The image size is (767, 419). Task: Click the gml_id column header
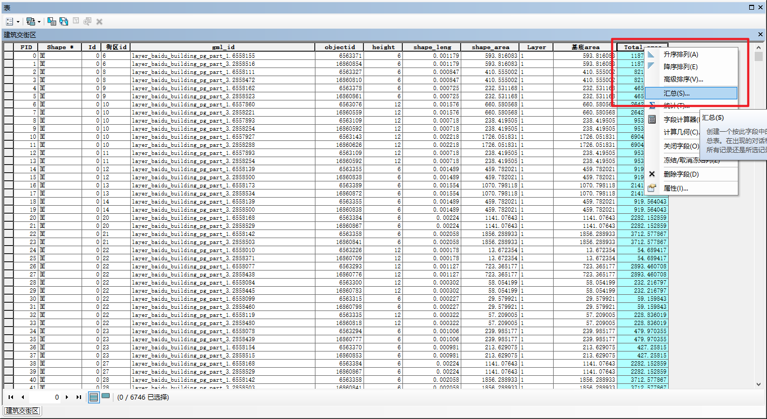[223, 47]
